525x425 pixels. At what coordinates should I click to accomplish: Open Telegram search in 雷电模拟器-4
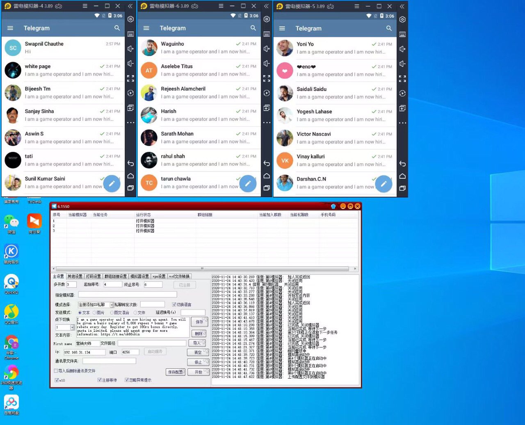117,28
